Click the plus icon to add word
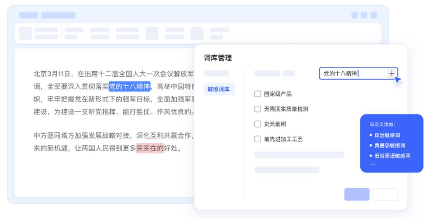The image size is (430, 219). [392, 73]
